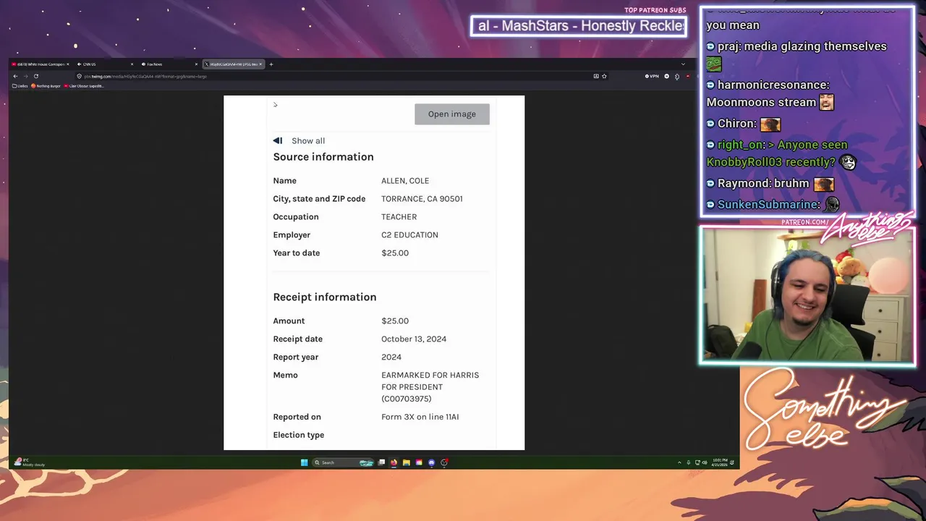Image resolution: width=926 pixels, height=521 pixels.
Task: Open a new browser tab
Action: (271, 64)
